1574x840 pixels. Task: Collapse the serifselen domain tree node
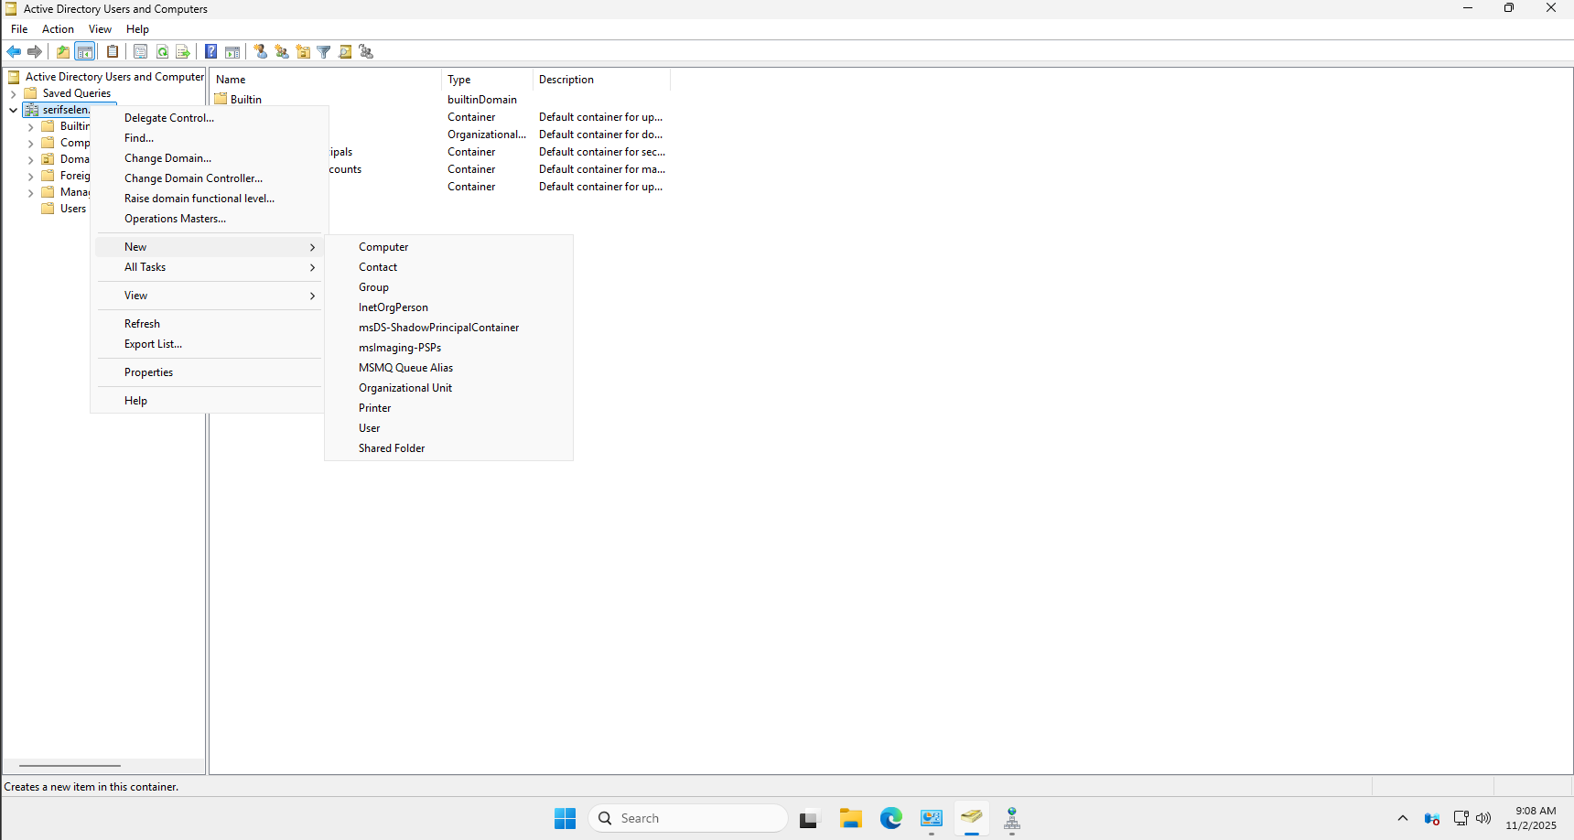click(x=13, y=110)
